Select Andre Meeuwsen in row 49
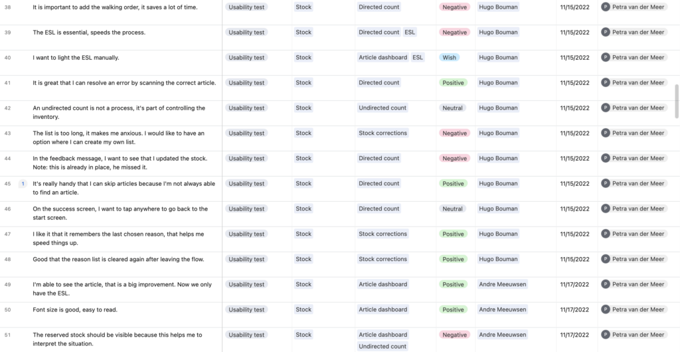This screenshot has width=680, height=352. pyautogui.click(x=502, y=285)
